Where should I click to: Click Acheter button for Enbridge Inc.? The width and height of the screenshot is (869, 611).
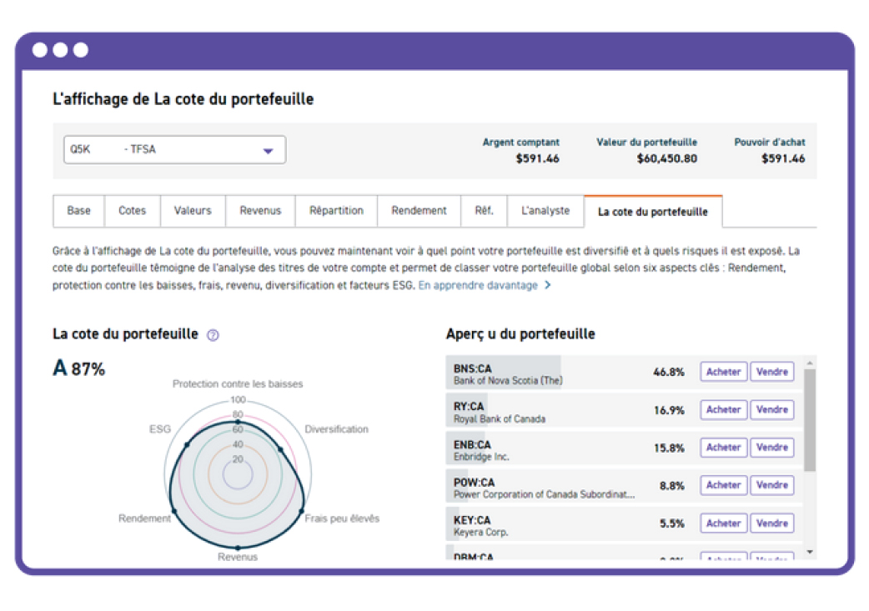coord(723,448)
